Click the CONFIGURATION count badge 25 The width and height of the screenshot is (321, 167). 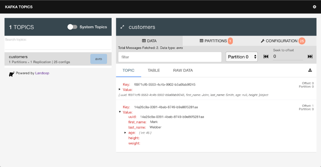(x=302, y=41)
